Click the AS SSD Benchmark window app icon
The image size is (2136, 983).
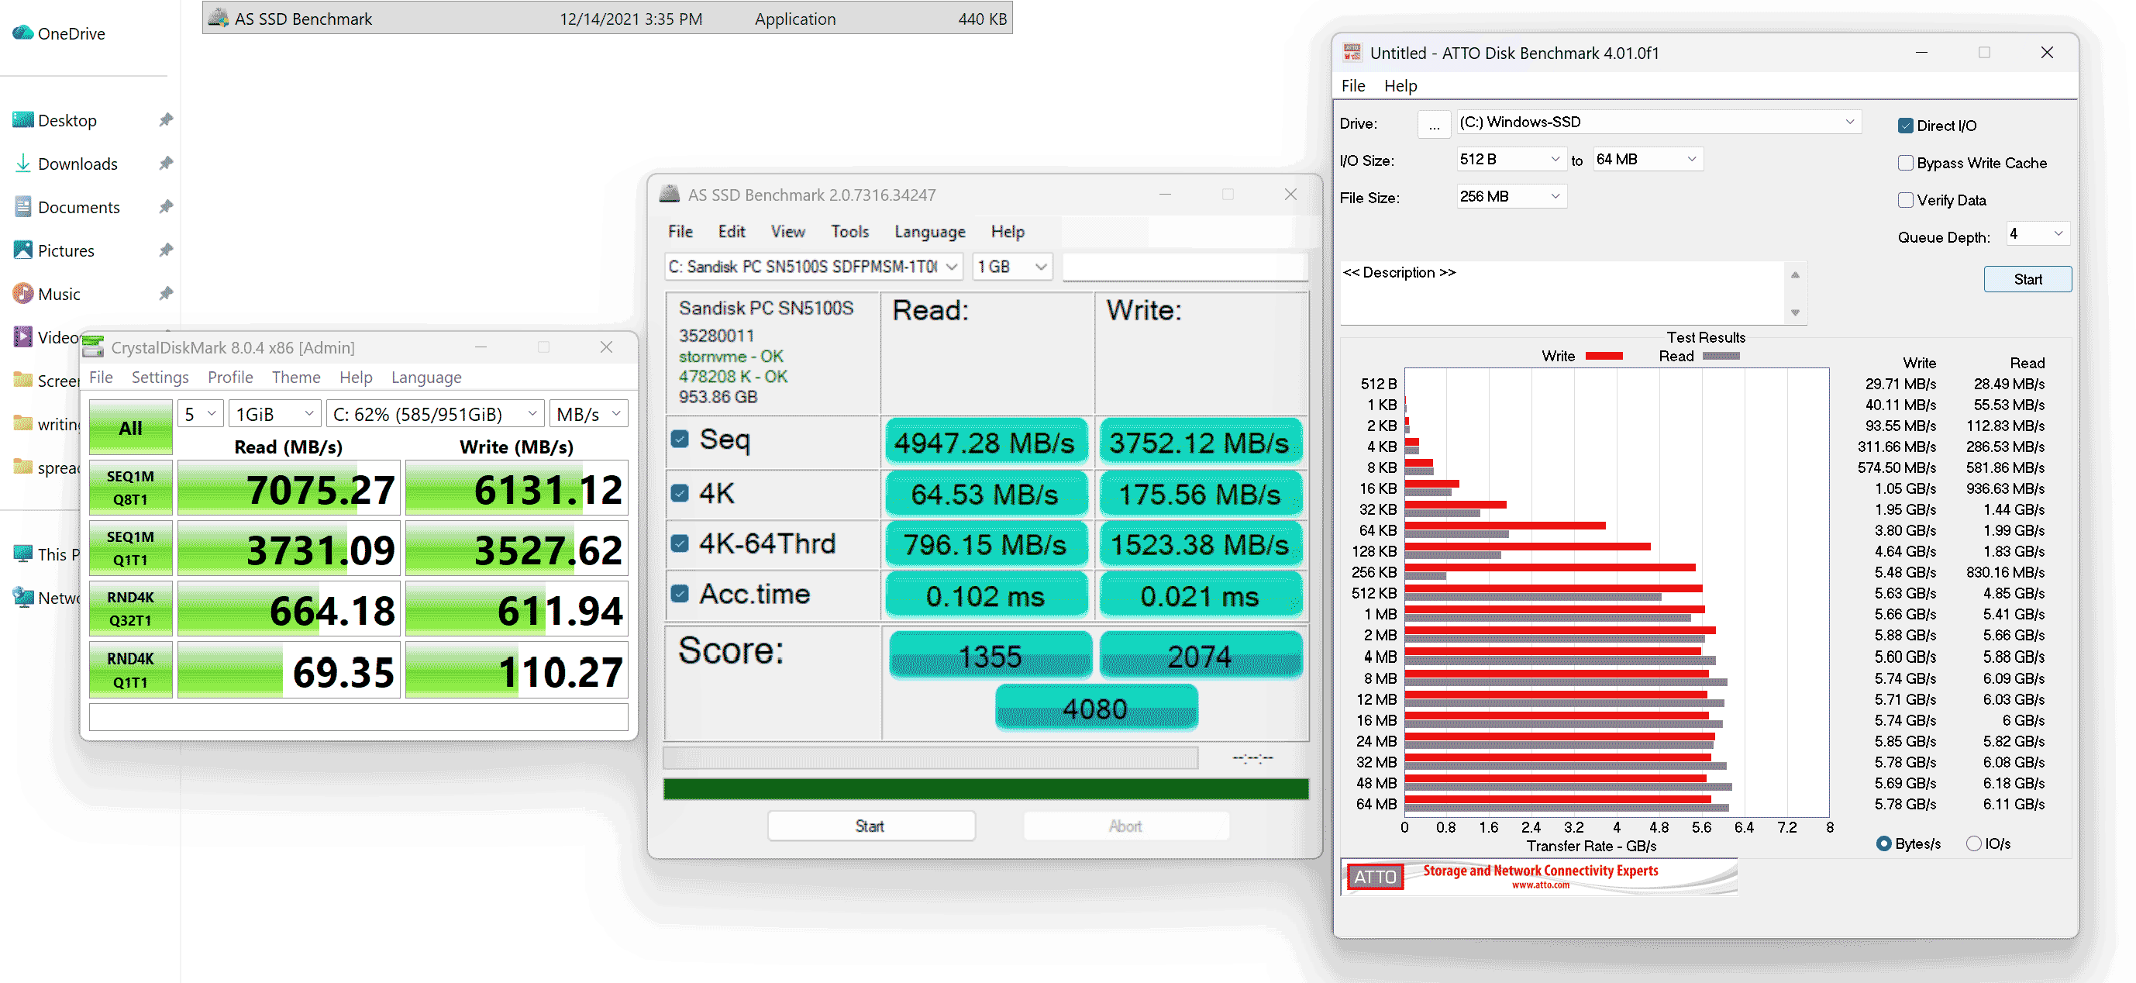[x=669, y=194]
